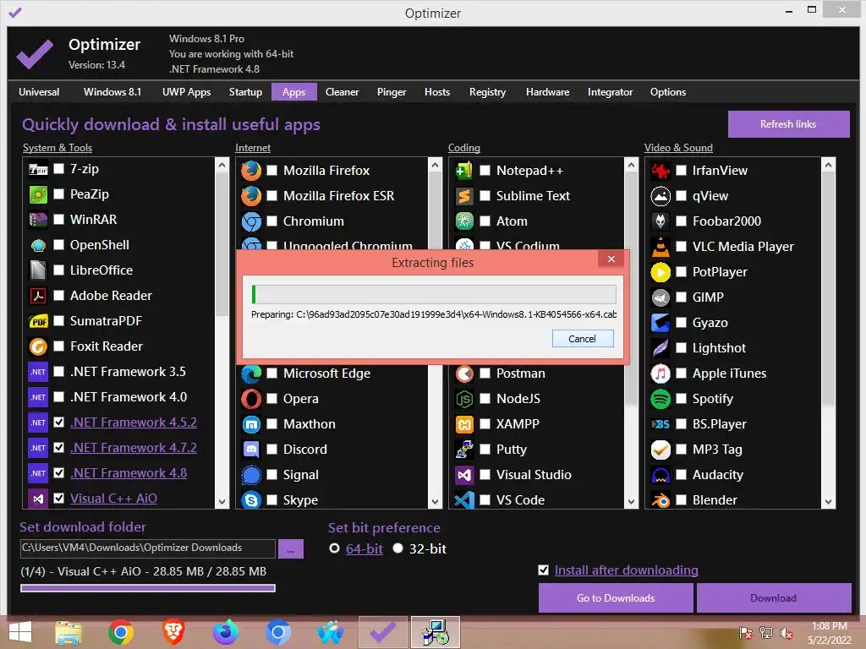Image resolution: width=866 pixels, height=649 pixels.
Task: Click the Blender icon
Action: point(660,500)
